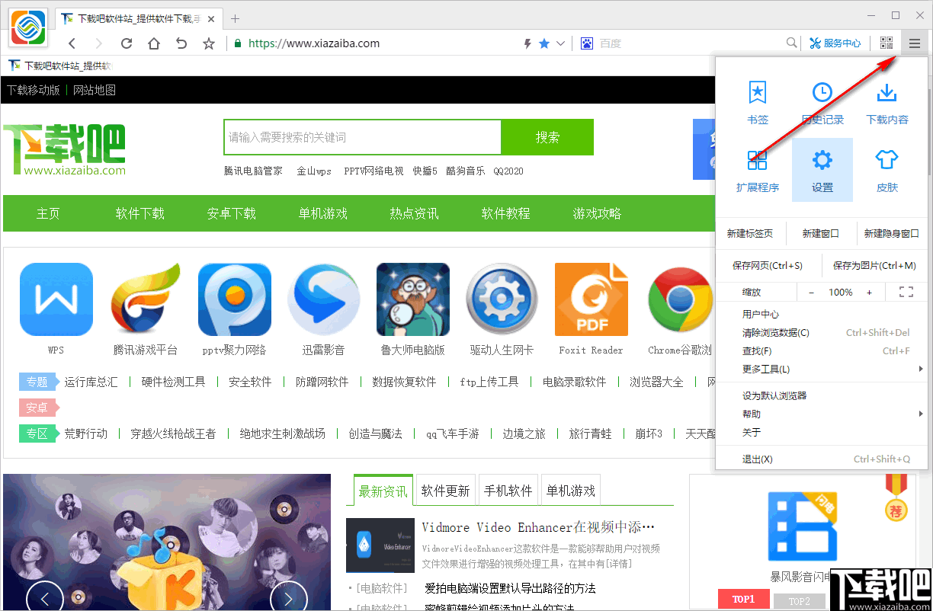933x611 pixels.
Task: Open 扩展程序 (Extensions) from the menu panel
Action: [x=757, y=169]
